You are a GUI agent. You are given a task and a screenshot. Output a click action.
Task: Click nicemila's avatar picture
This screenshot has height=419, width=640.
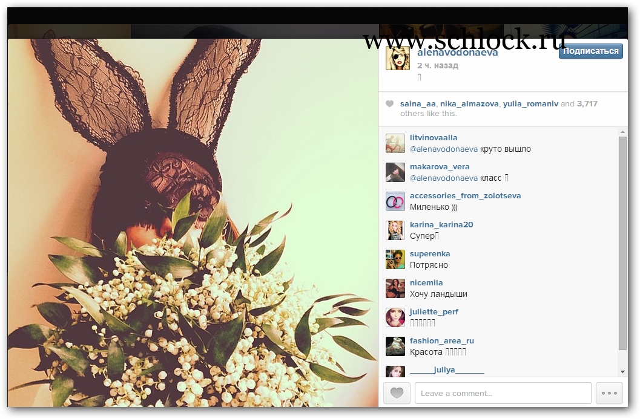pos(395,288)
